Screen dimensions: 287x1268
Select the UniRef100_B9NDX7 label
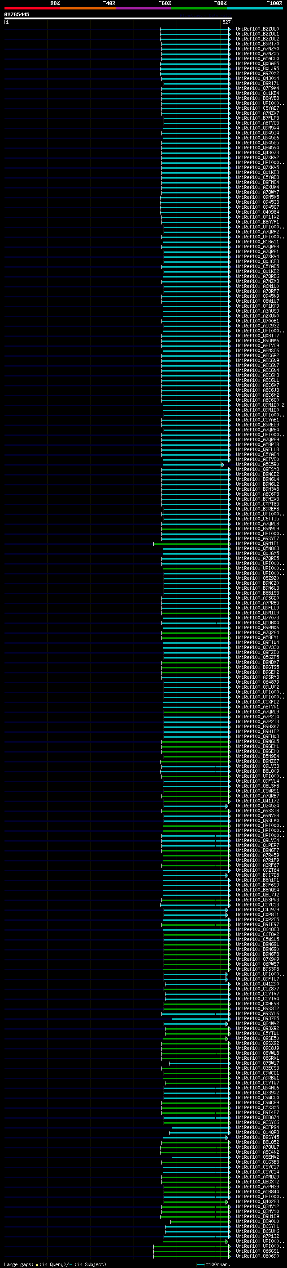click(x=257, y=662)
